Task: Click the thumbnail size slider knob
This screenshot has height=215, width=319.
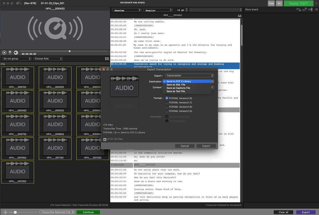Action: pyautogui.click(x=15, y=212)
